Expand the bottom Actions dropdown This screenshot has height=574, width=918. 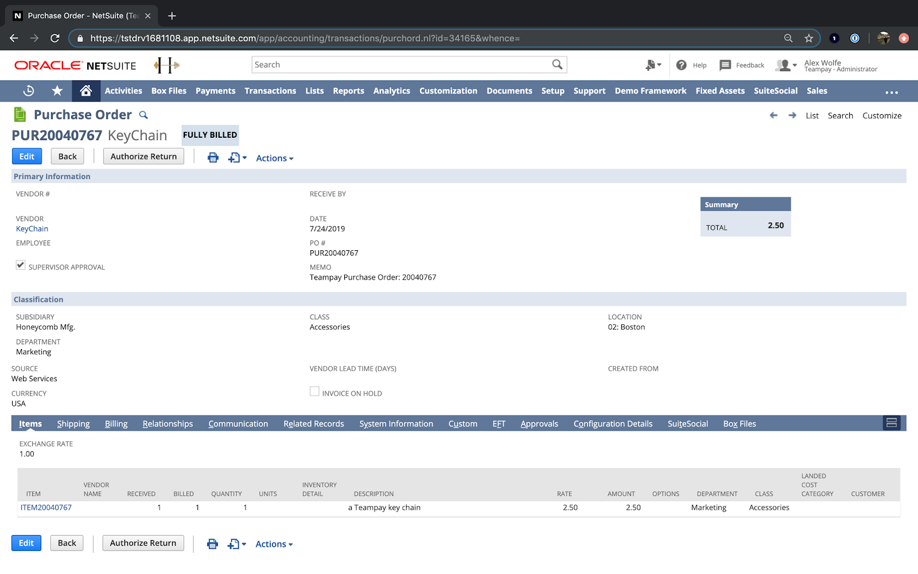(274, 544)
